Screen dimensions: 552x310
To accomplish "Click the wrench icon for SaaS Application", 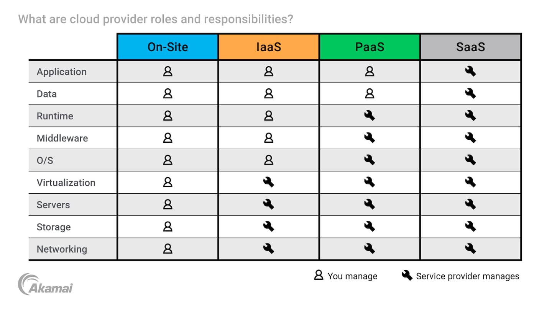I will pos(470,72).
